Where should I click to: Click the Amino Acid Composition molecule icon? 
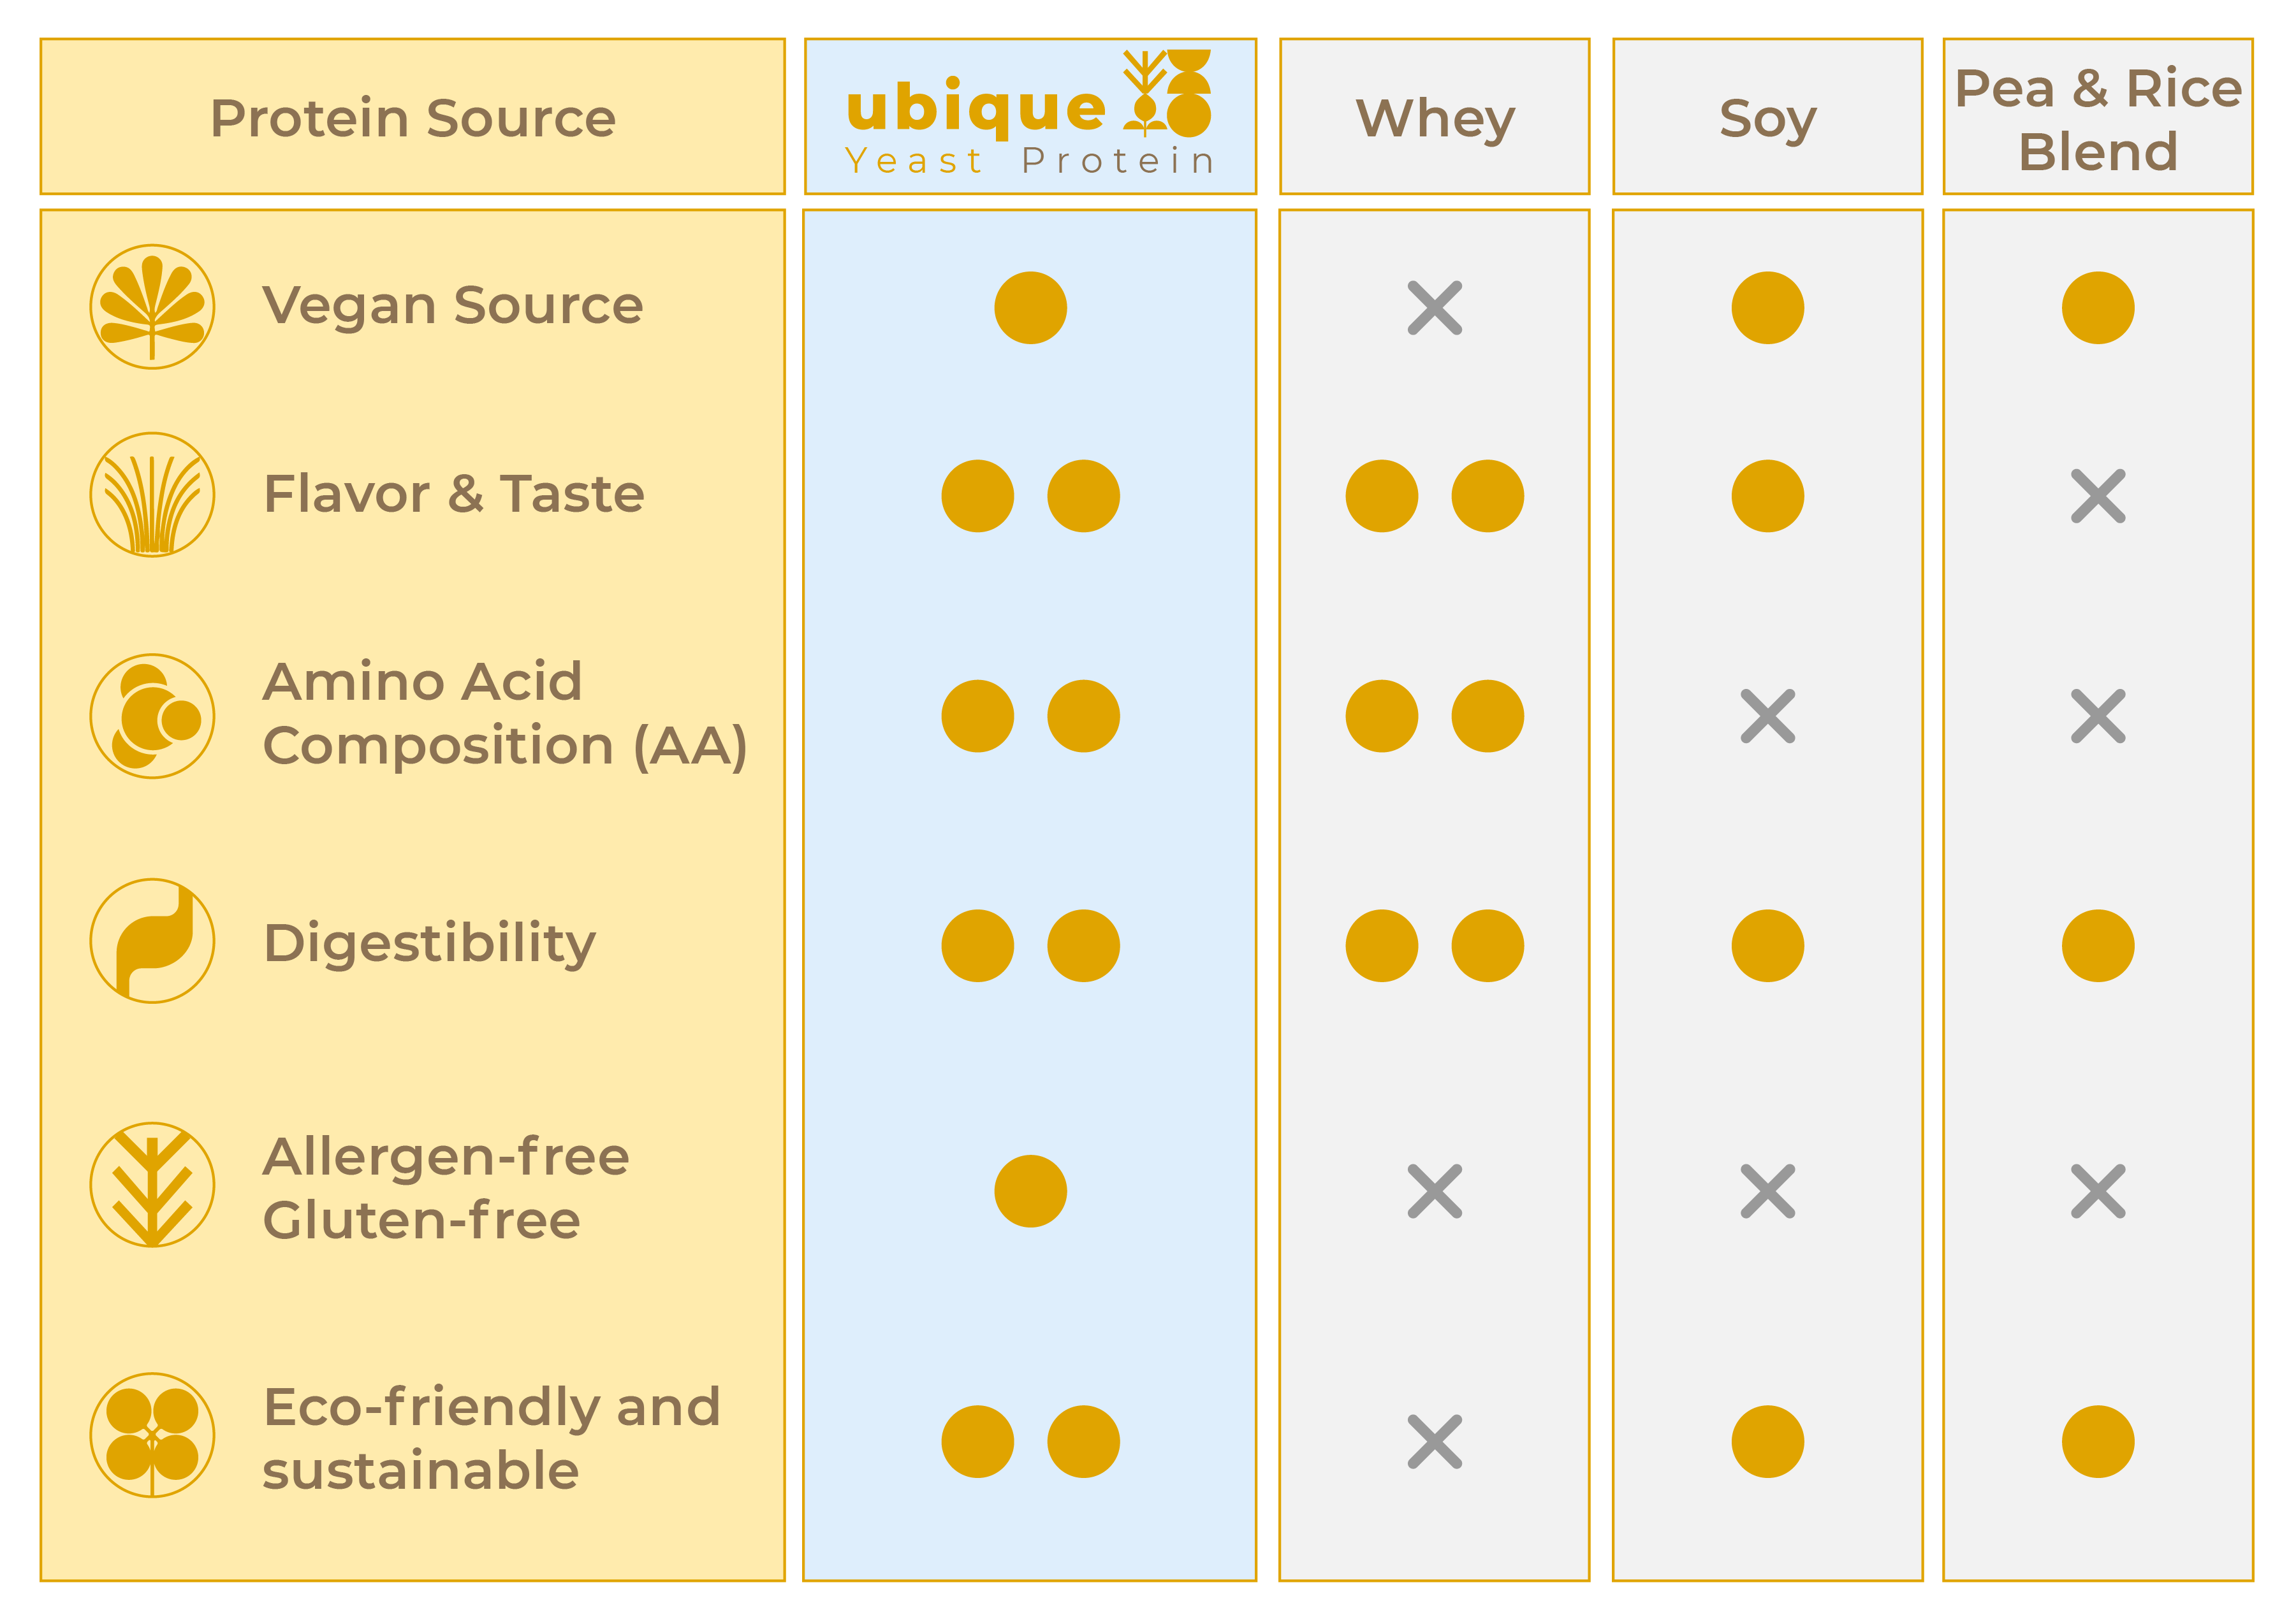tap(152, 716)
